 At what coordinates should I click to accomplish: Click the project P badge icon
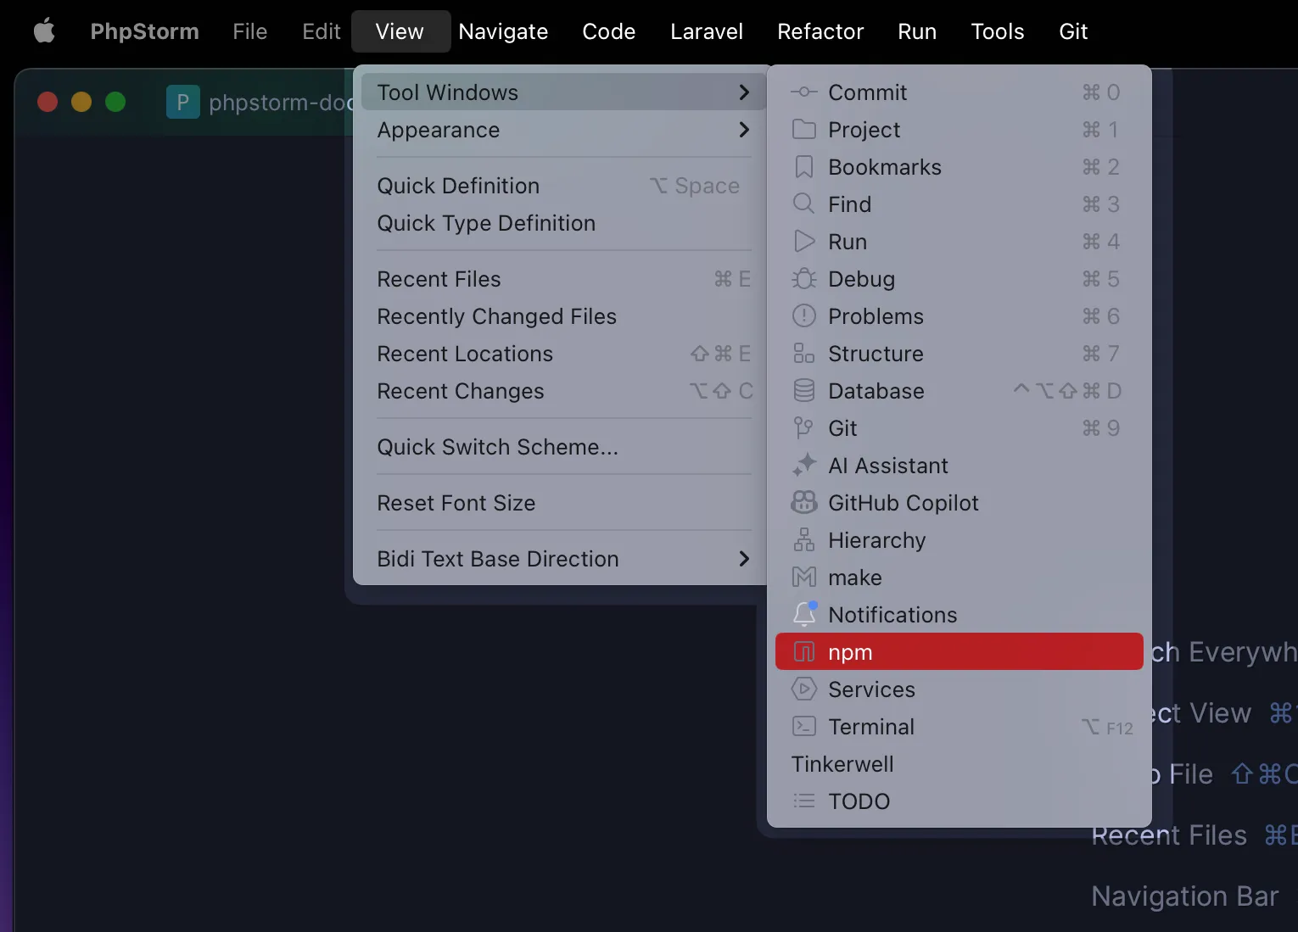182,102
